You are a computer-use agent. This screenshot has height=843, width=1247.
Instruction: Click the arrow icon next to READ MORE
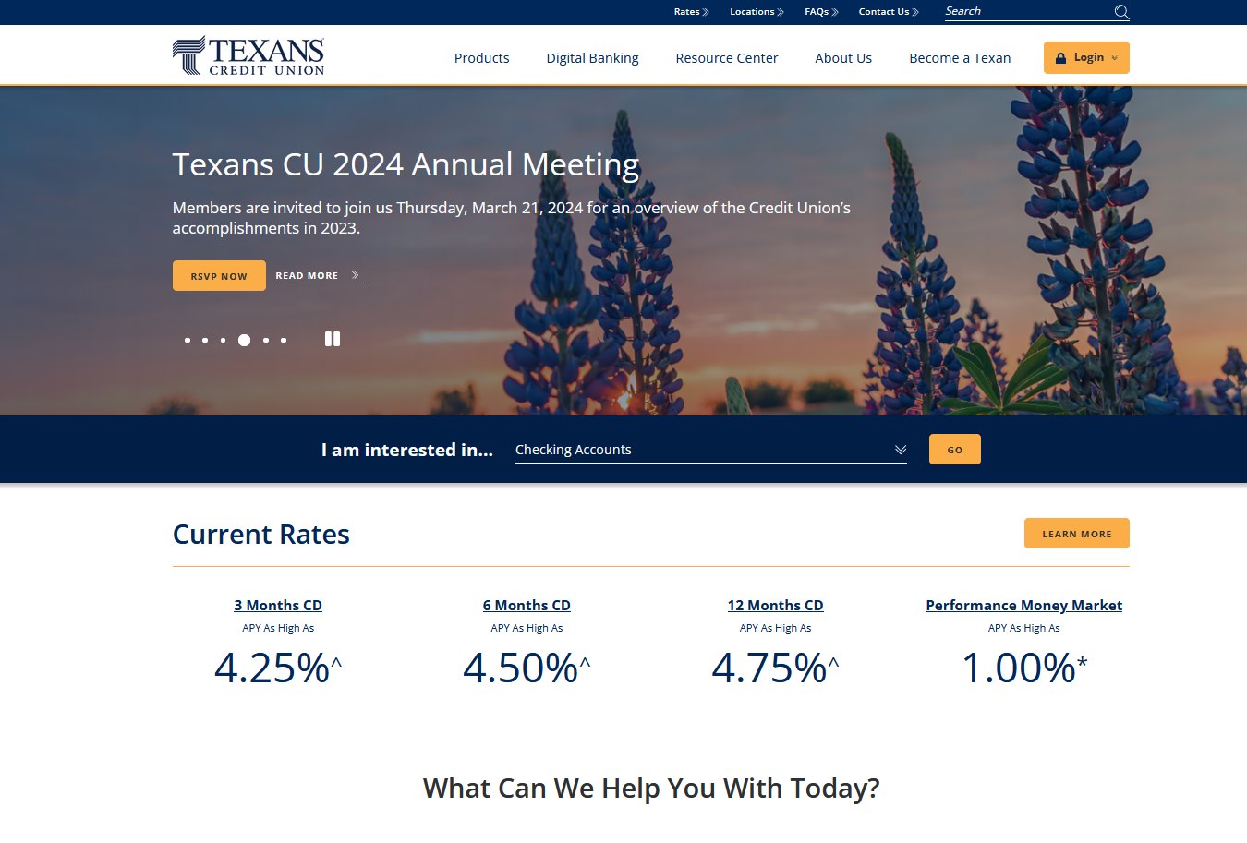point(354,274)
